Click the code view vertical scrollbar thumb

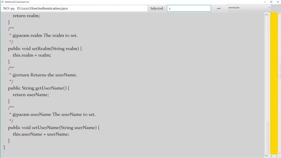pos(267,137)
